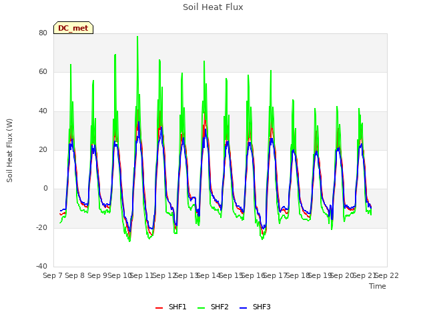Click the green SHF2 legend marker
Viewport: 427px width, 320px height.
tap(201, 308)
